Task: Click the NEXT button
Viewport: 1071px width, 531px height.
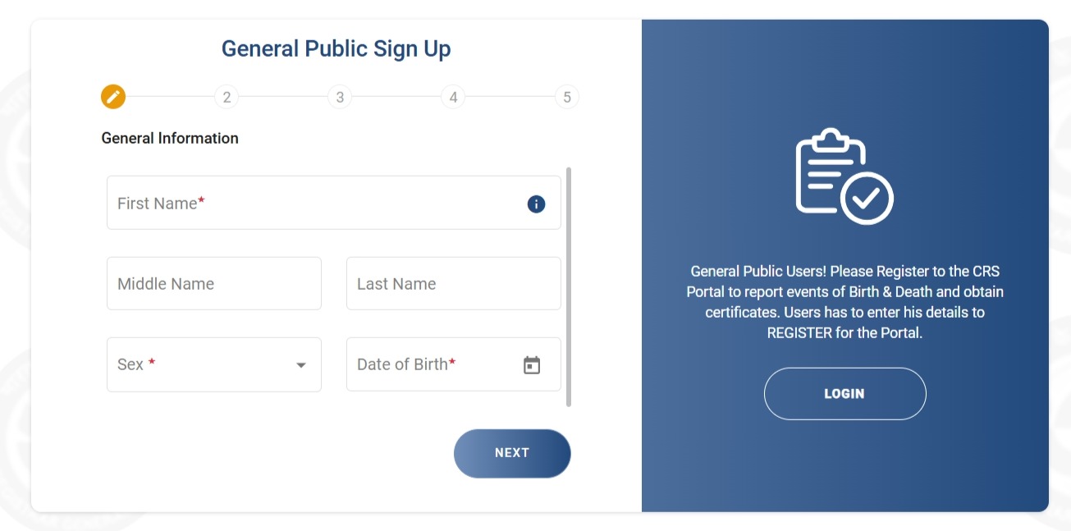Action: click(512, 452)
